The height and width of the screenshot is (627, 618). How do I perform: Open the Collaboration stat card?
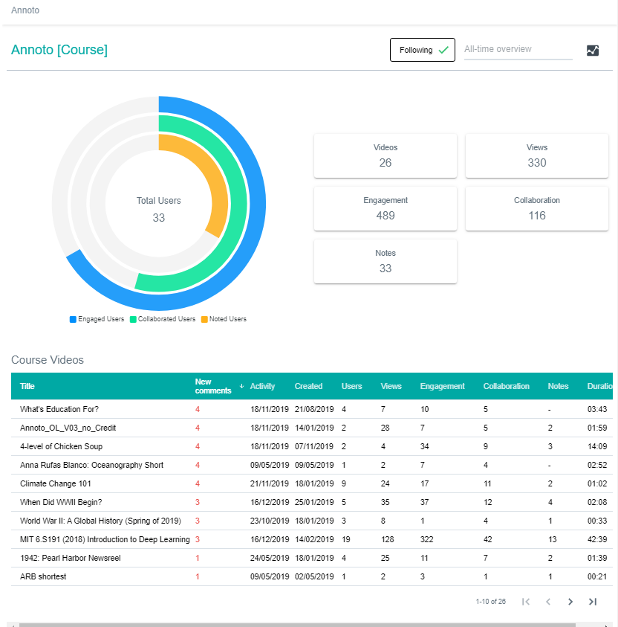(x=537, y=208)
